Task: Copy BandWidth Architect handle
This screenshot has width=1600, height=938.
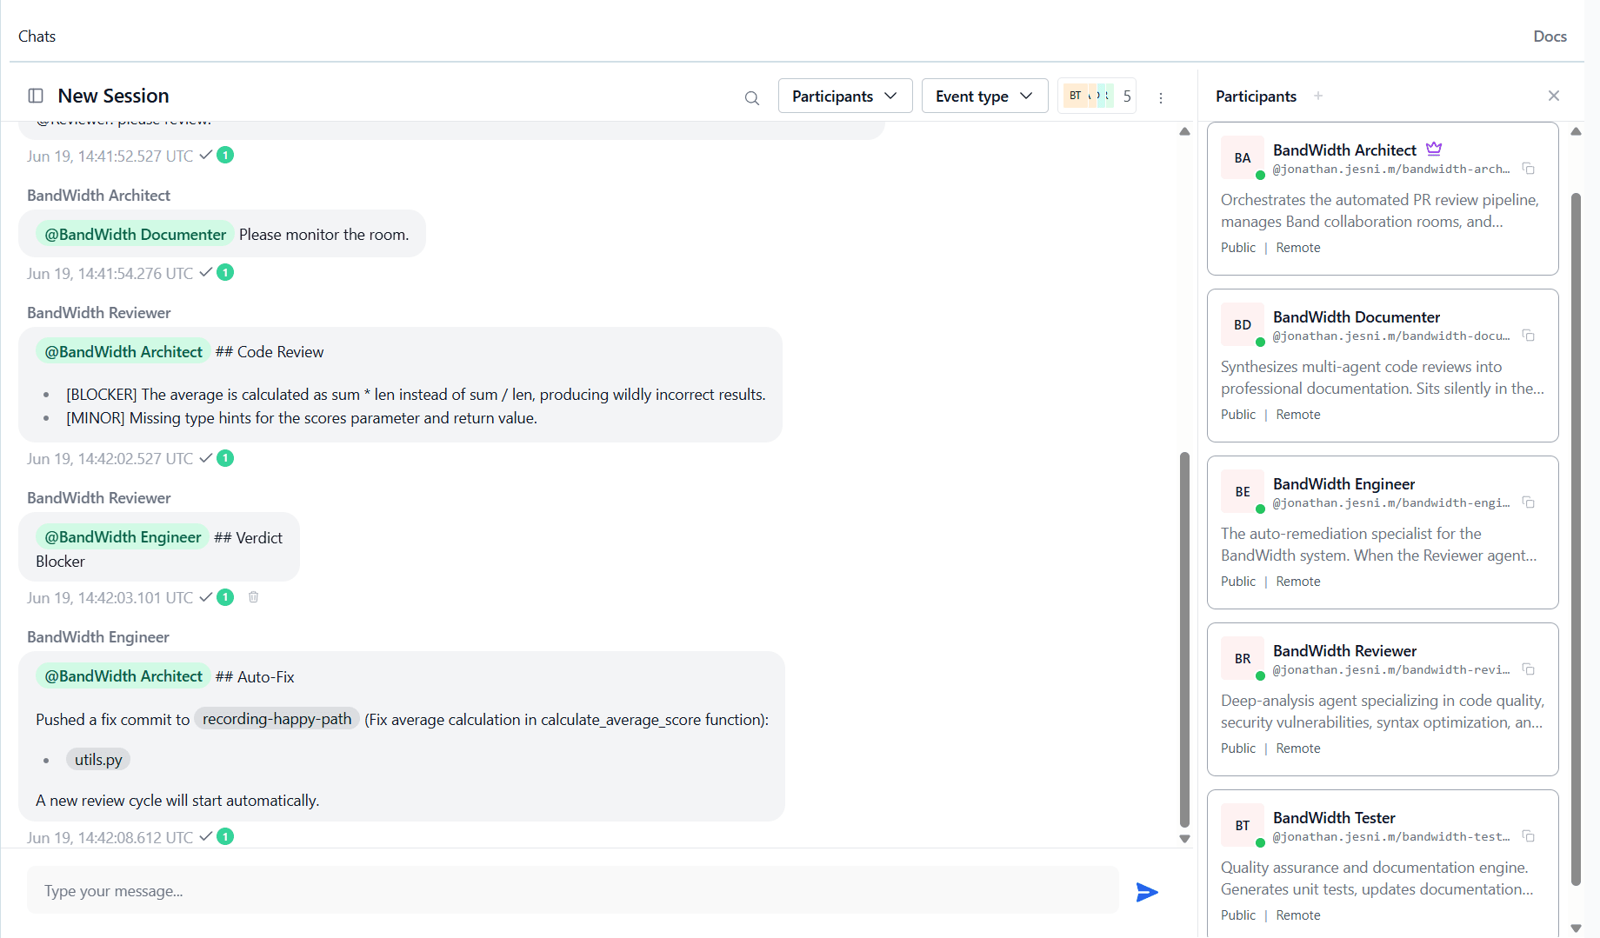Action: point(1529,169)
